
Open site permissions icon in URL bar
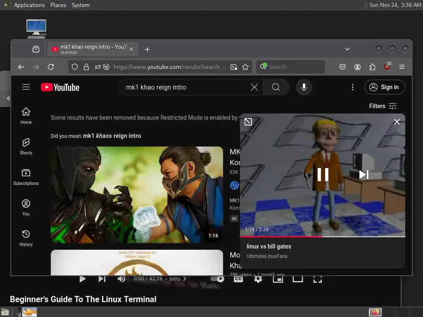[x=97, y=67]
